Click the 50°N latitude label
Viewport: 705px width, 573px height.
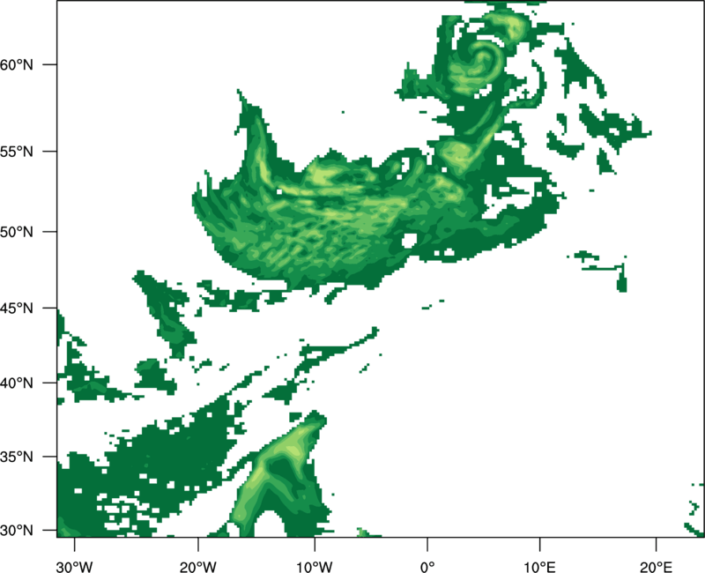click(17, 232)
